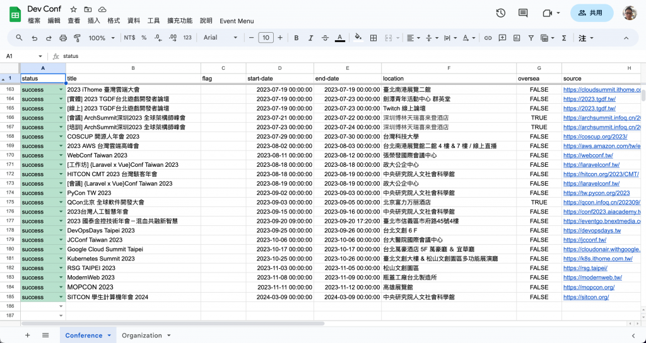Decrease the font size
This screenshot has width=646, height=343.
pos(251,38)
